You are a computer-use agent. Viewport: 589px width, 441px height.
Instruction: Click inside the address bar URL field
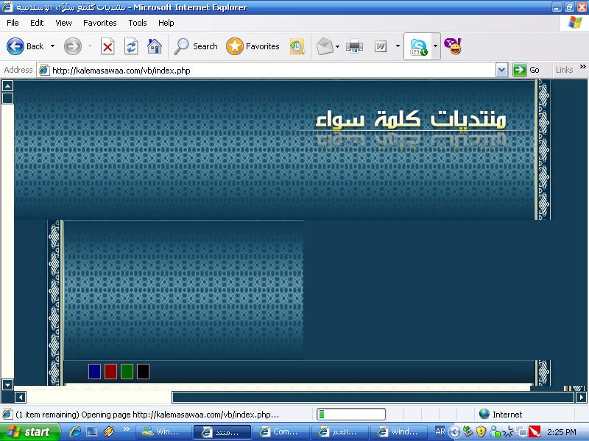pyautogui.click(x=272, y=70)
